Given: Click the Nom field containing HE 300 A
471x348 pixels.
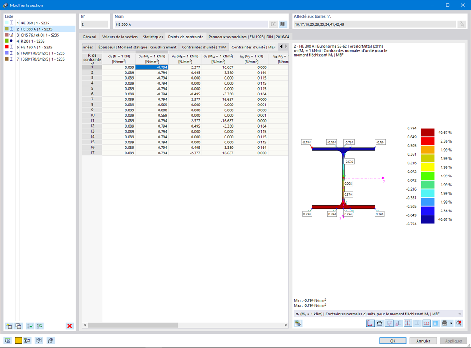Looking at the screenshot, I should [x=191, y=24].
